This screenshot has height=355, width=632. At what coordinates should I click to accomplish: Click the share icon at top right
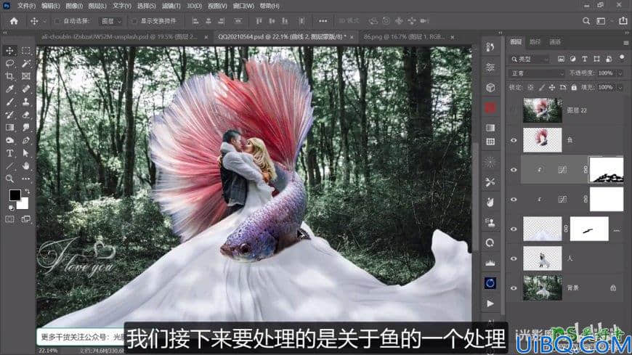[x=623, y=21]
